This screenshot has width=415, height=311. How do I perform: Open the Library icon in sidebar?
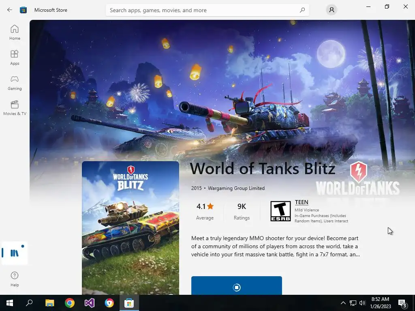(15, 253)
